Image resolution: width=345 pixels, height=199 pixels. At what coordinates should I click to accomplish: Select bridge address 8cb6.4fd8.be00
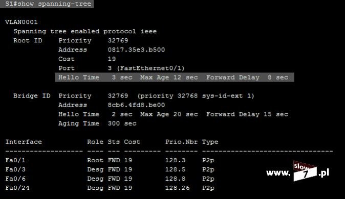(136, 105)
